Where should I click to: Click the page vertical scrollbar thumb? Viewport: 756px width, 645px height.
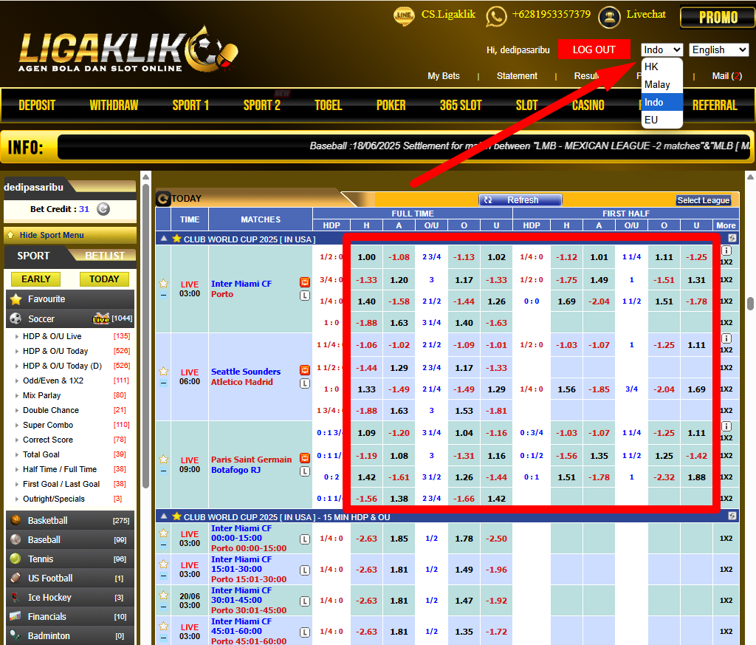point(750,304)
